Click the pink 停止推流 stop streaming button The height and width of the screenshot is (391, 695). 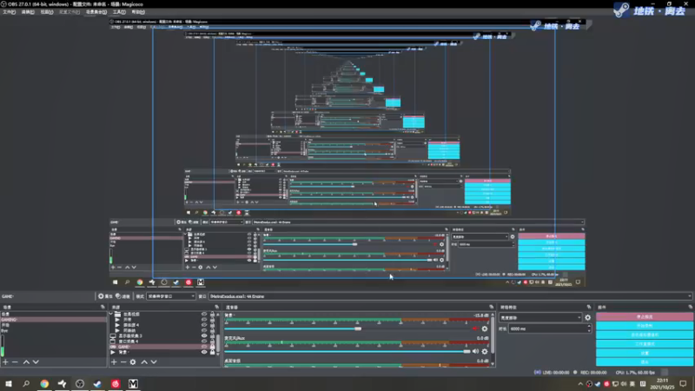click(645, 317)
